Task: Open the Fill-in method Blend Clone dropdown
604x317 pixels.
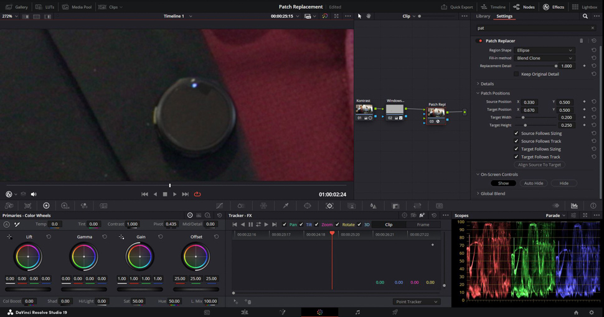Action: [x=544, y=58]
